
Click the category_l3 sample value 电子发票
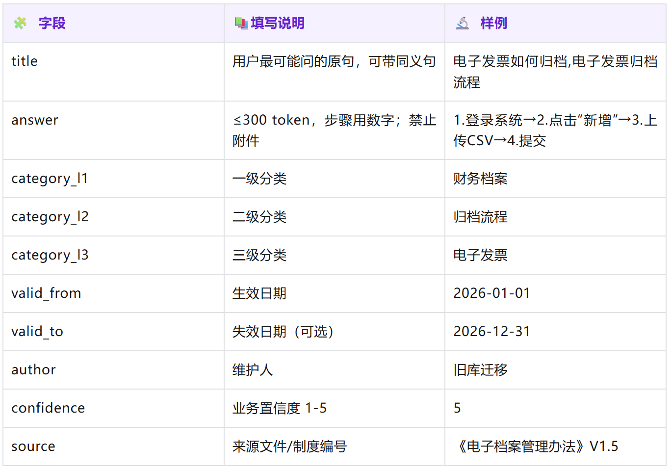click(480, 255)
